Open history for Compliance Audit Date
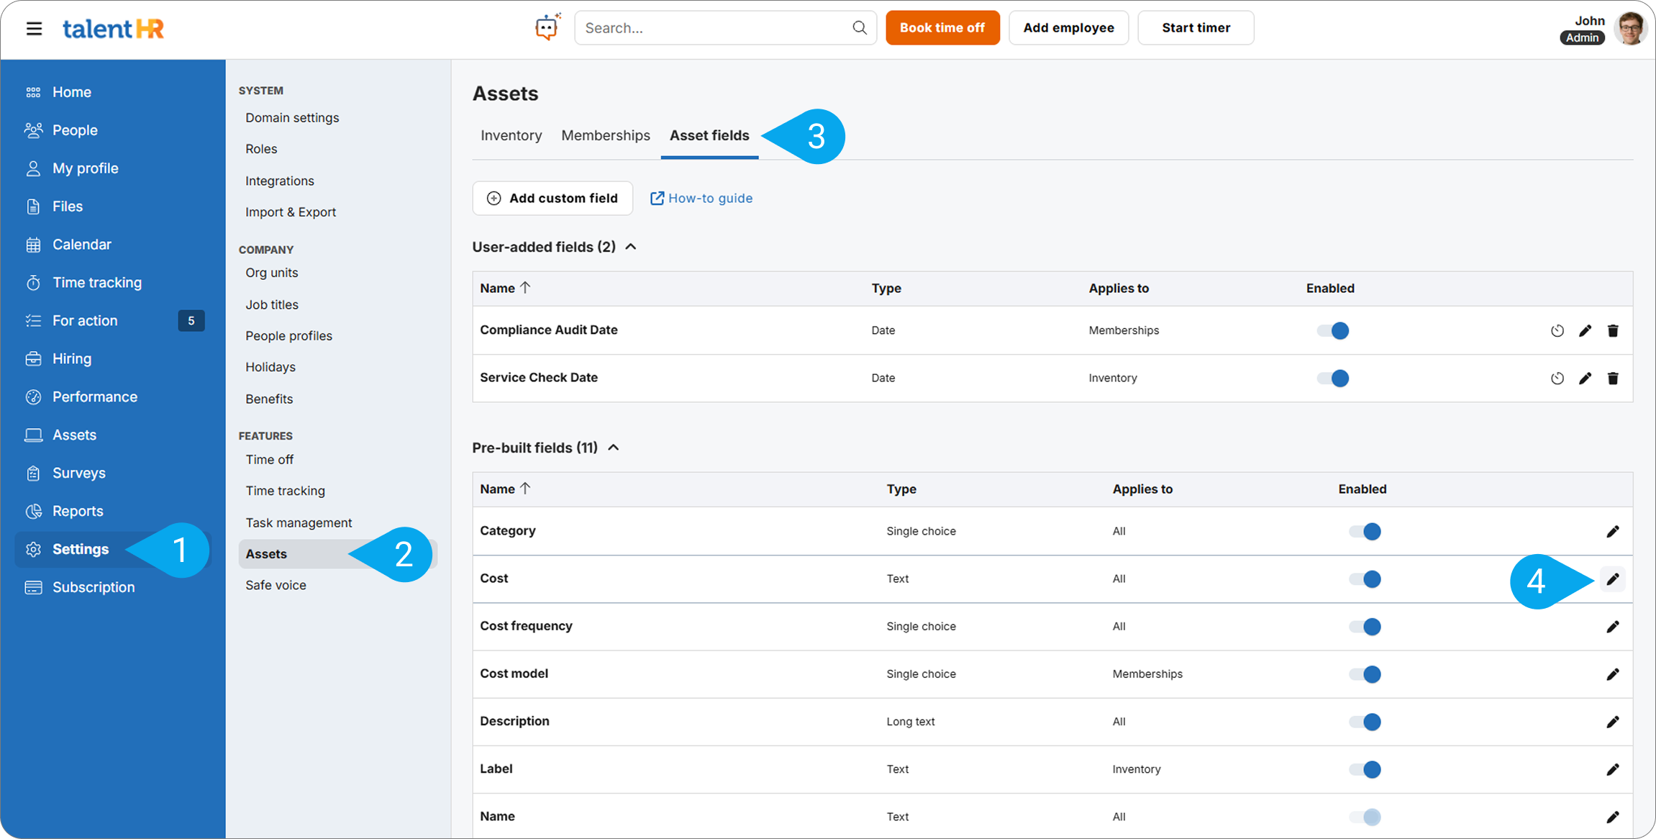The image size is (1656, 839). (1557, 330)
